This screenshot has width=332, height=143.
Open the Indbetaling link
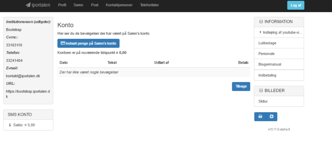pyautogui.click(x=267, y=75)
